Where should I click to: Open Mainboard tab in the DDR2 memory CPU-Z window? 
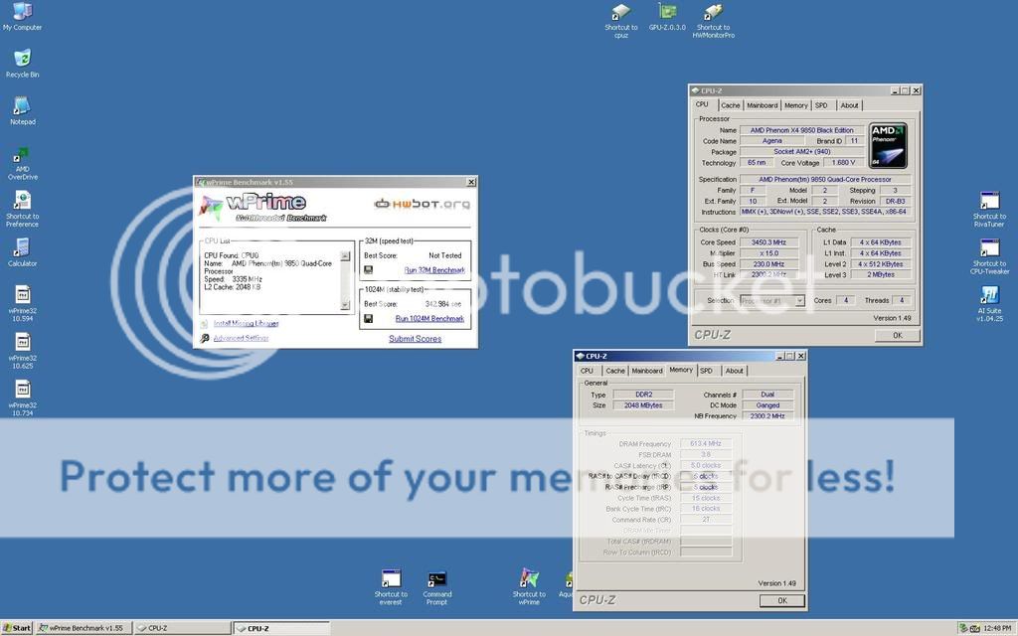coord(647,371)
